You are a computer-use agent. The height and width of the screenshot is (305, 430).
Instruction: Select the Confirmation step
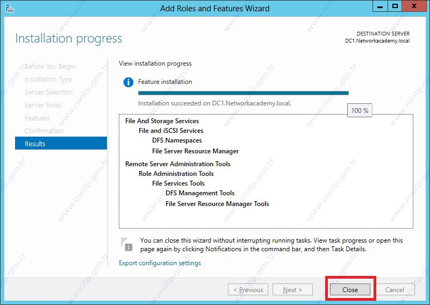click(x=44, y=131)
